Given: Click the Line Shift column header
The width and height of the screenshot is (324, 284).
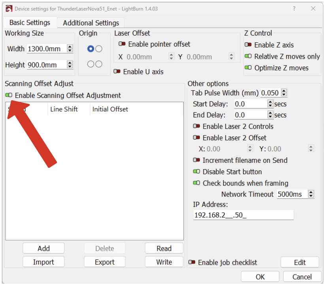Looking at the screenshot, I should point(64,109).
